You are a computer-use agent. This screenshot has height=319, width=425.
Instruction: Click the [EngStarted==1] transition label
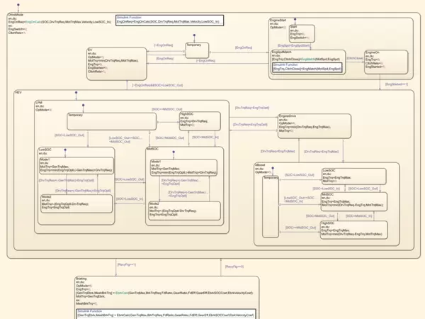(x=397, y=84)
